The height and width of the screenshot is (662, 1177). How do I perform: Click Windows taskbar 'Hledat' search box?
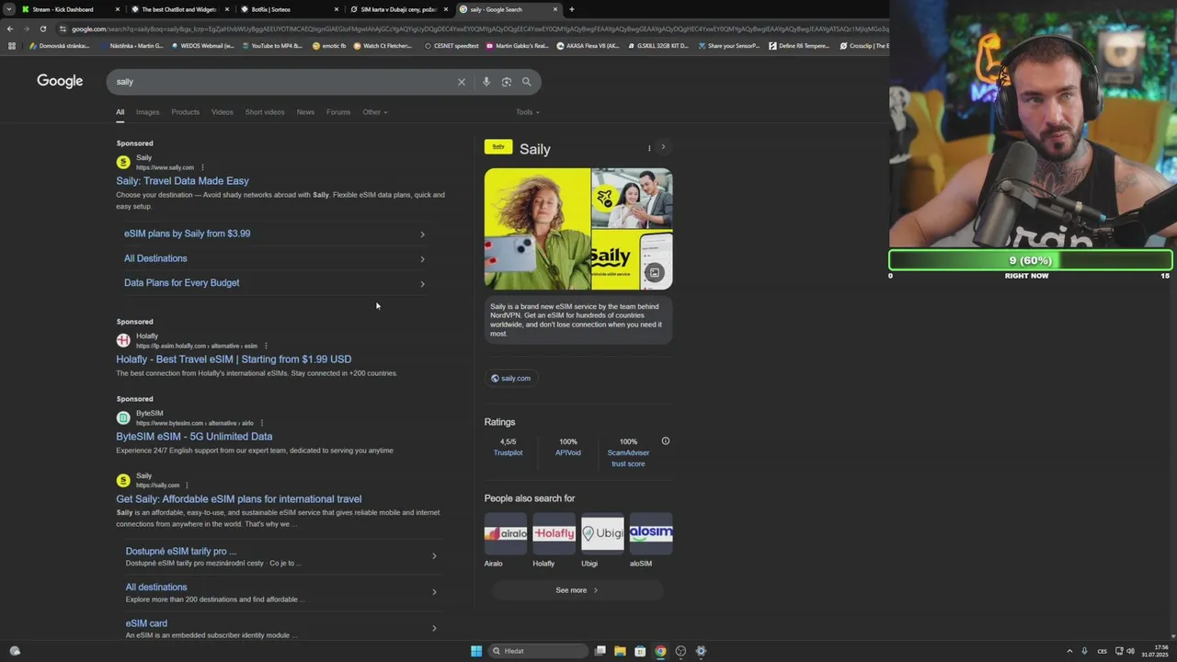click(539, 651)
